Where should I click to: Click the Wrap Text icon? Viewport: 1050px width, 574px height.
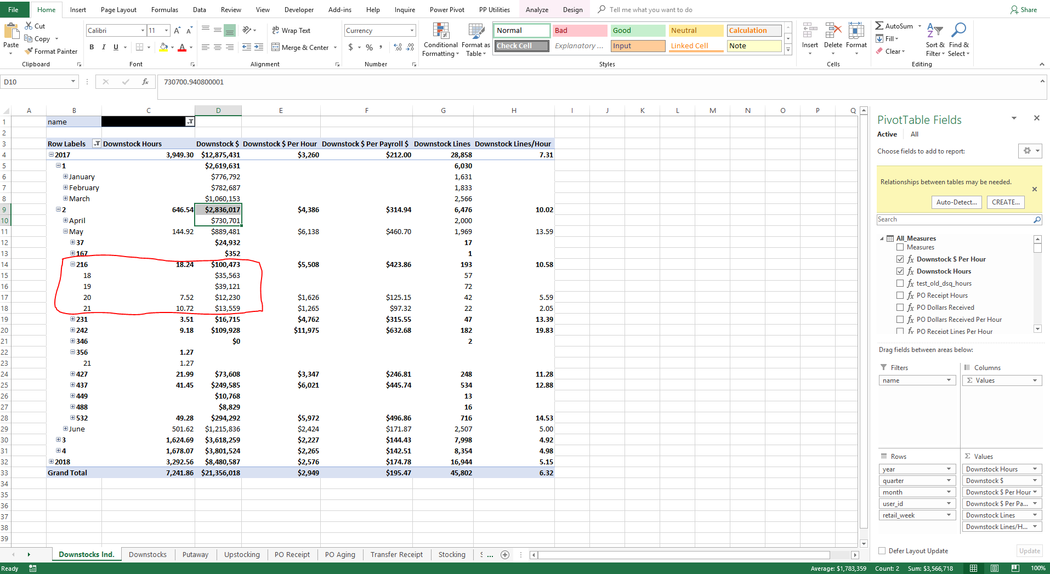pyautogui.click(x=276, y=30)
